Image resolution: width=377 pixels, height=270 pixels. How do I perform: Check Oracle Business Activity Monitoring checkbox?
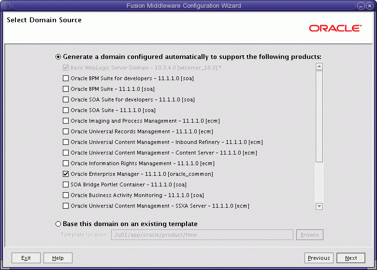point(66,195)
